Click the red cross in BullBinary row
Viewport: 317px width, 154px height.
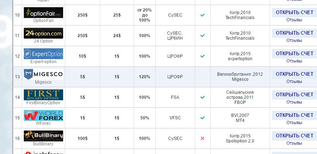[x=202, y=138]
